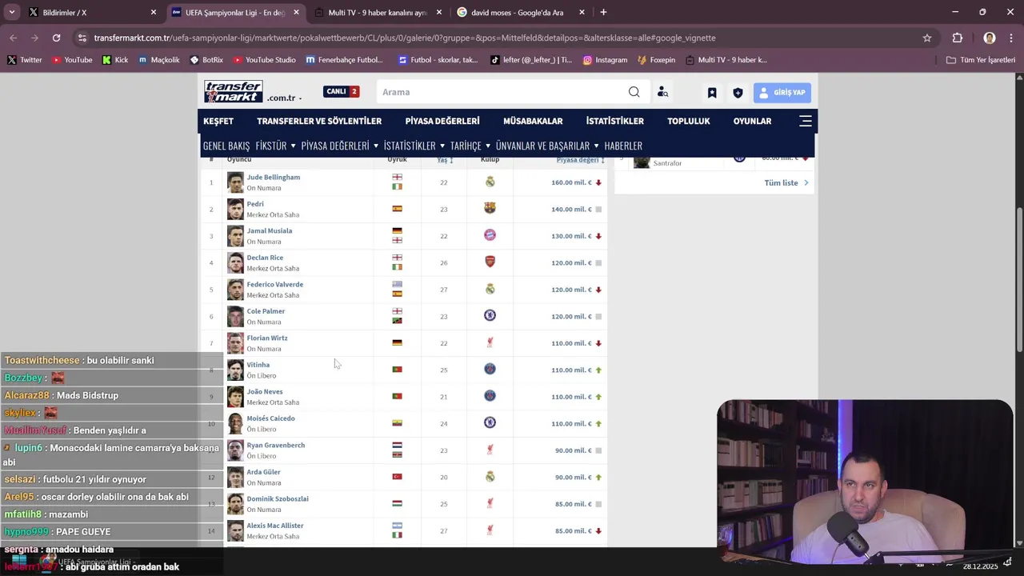Image resolution: width=1024 pixels, height=576 pixels.
Task: Click Pedri's player photo thumbnail
Action: [x=235, y=209]
